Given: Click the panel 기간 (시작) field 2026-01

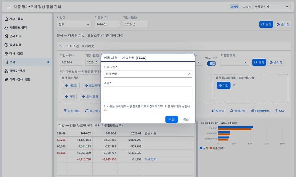Looking at the screenshot, I should pos(71,63).
